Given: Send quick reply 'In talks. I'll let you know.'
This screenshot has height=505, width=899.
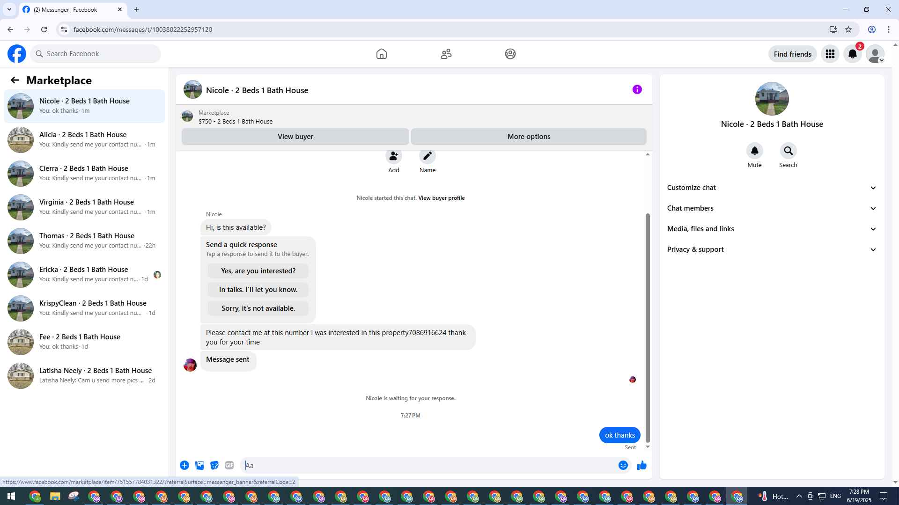Looking at the screenshot, I should click(258, 290).
